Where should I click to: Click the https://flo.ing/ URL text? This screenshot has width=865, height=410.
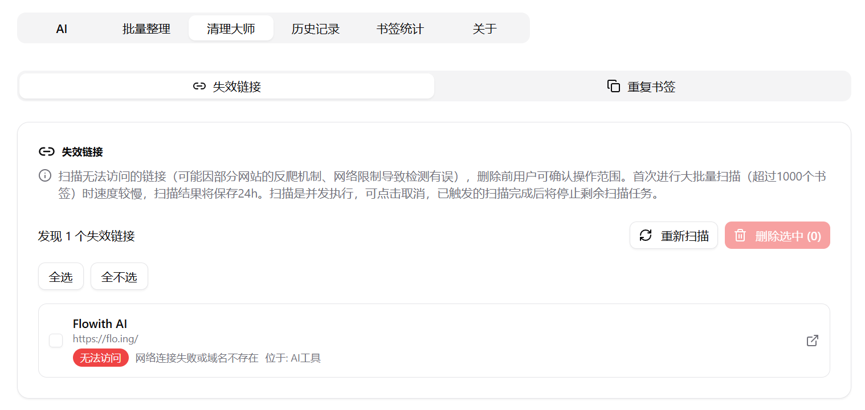point(105,339)
